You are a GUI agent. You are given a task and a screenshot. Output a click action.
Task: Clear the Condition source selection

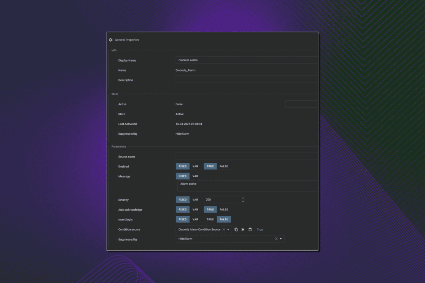(224, 230)
